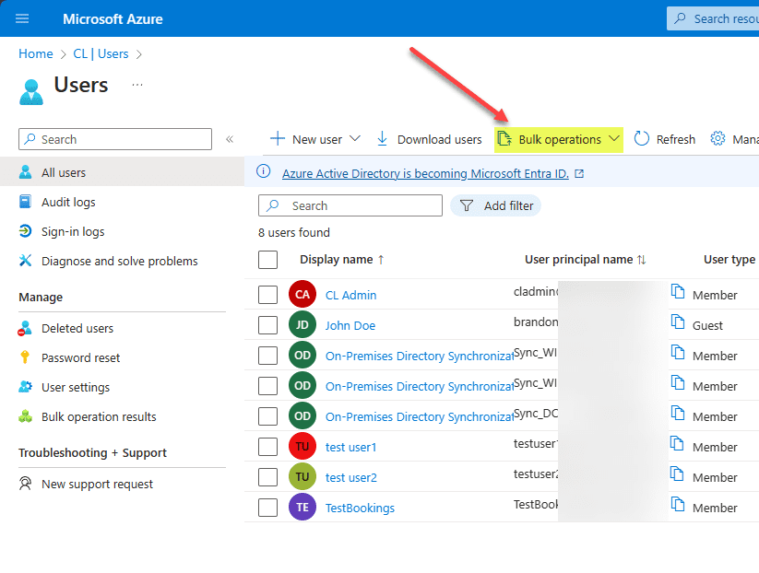Open the Microsoft Entra ID announcement link
Image resolution: width=759 pixels, height=573 pixels.
point(425,173)
